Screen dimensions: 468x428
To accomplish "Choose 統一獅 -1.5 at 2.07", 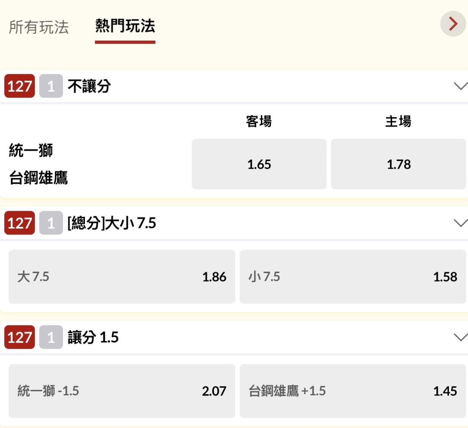I will (x=122, y=391).
